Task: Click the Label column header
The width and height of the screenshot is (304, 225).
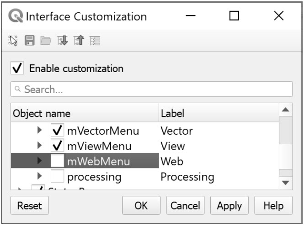Action: 217,114
